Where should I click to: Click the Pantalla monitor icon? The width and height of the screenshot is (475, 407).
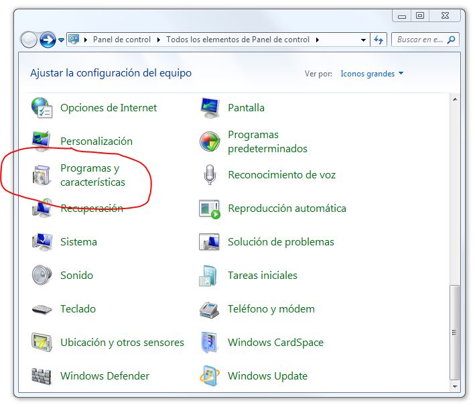[x=210, y=108]
